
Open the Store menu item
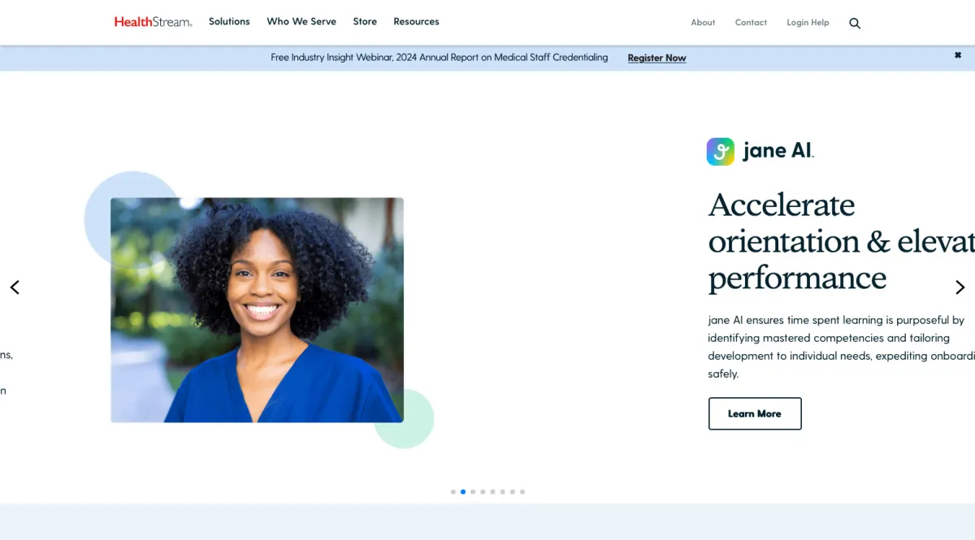365,22
